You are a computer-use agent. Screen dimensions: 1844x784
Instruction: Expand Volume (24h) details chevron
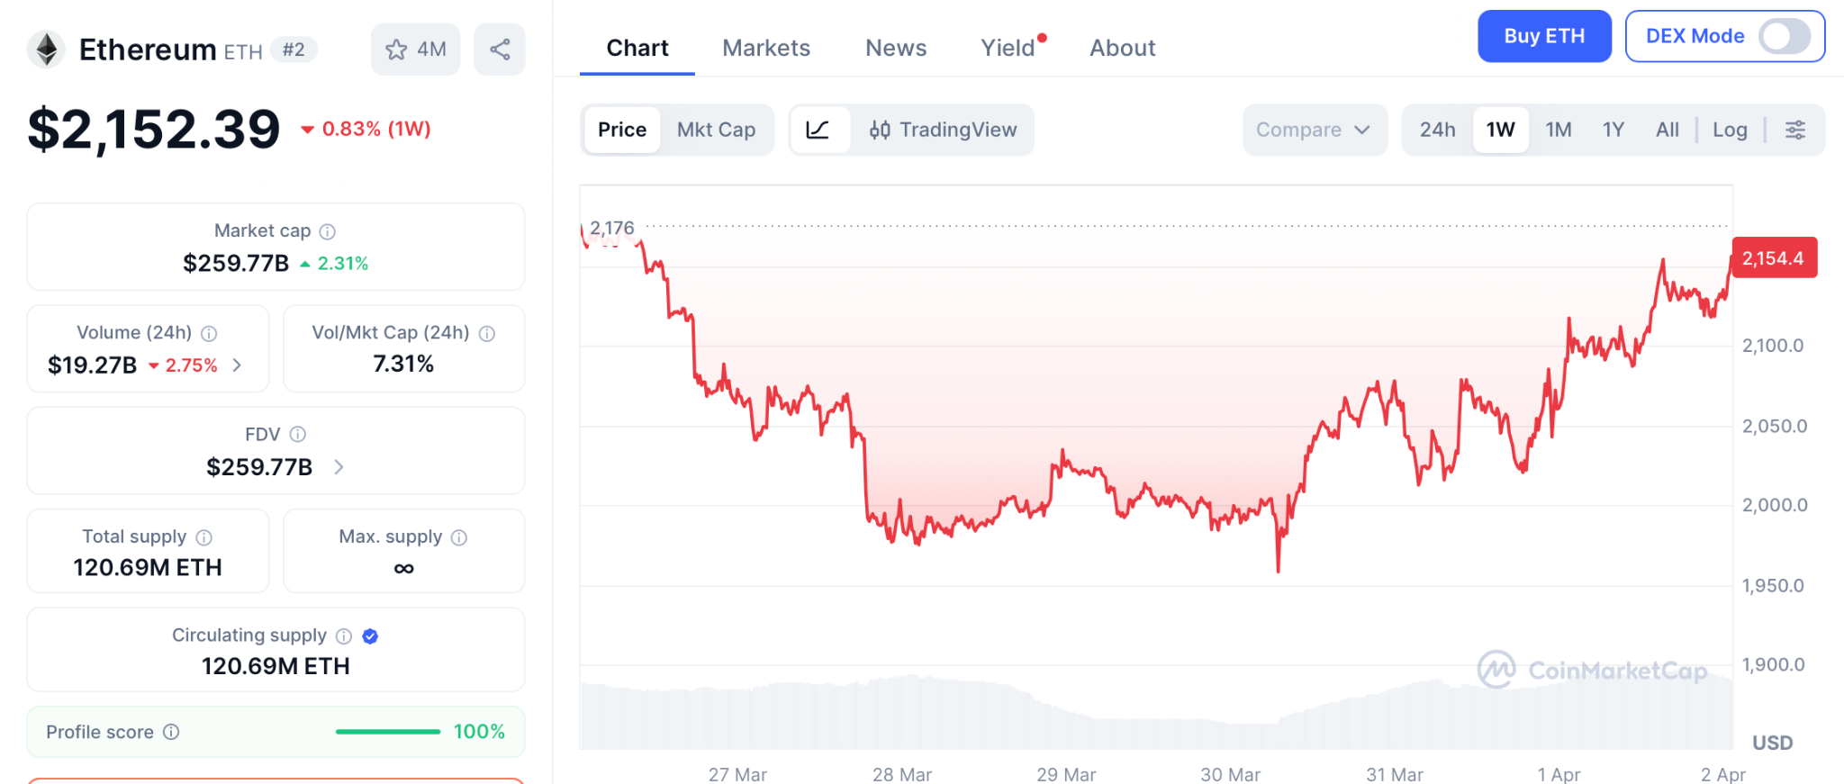tap(237, 365)
